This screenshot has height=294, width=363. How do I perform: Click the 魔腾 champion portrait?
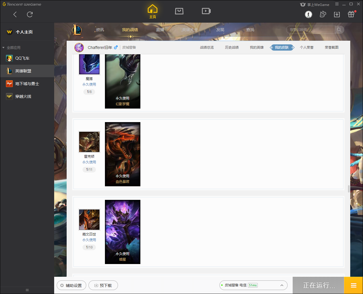click(89, 64)
